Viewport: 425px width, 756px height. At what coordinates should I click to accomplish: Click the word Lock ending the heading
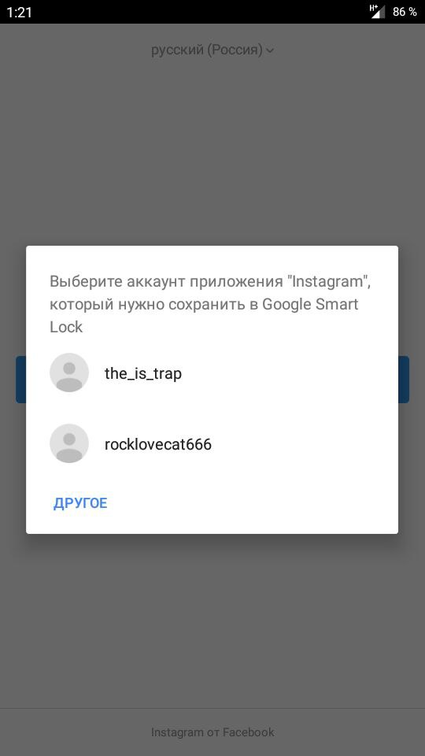66,327
